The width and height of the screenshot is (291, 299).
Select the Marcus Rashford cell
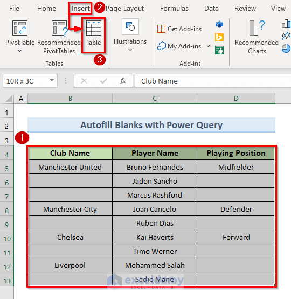tap(155, 195)
